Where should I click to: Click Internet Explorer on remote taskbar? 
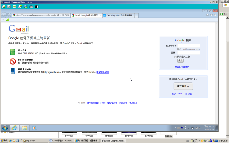(x=14, y=128)
